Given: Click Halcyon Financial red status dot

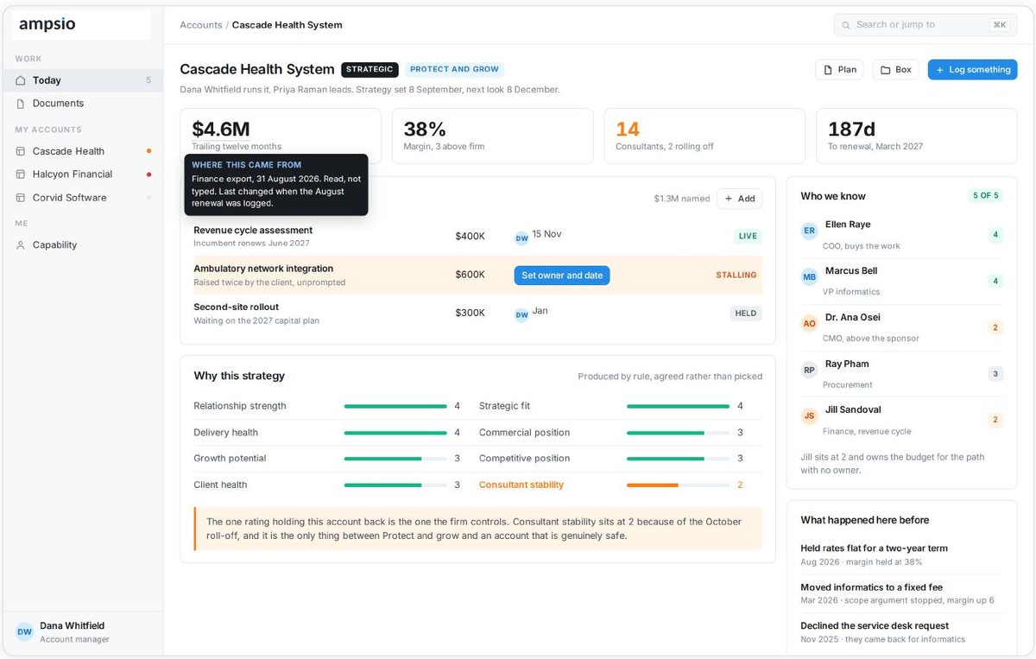Looking at the screenshot, I should pyautogui.click(x=149, y=174).
